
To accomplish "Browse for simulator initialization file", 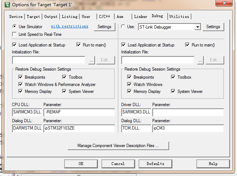I will tap(91, 60).
